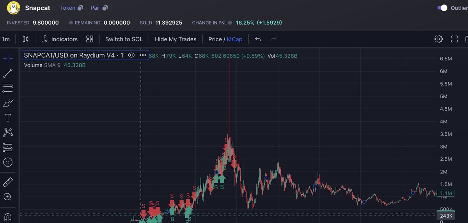Click the INVESTED 9.800000 value
The image size is (468, 223).
(46, 23)
